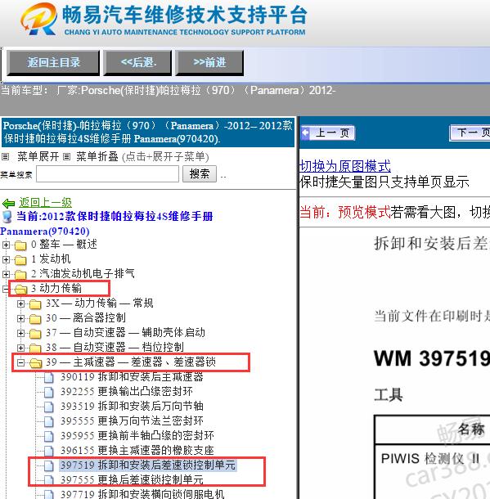Viewport: 490px width, 499px height.
Task: Click the document icon of 393519
Action: pyautogui.click(x=49, y=407)
